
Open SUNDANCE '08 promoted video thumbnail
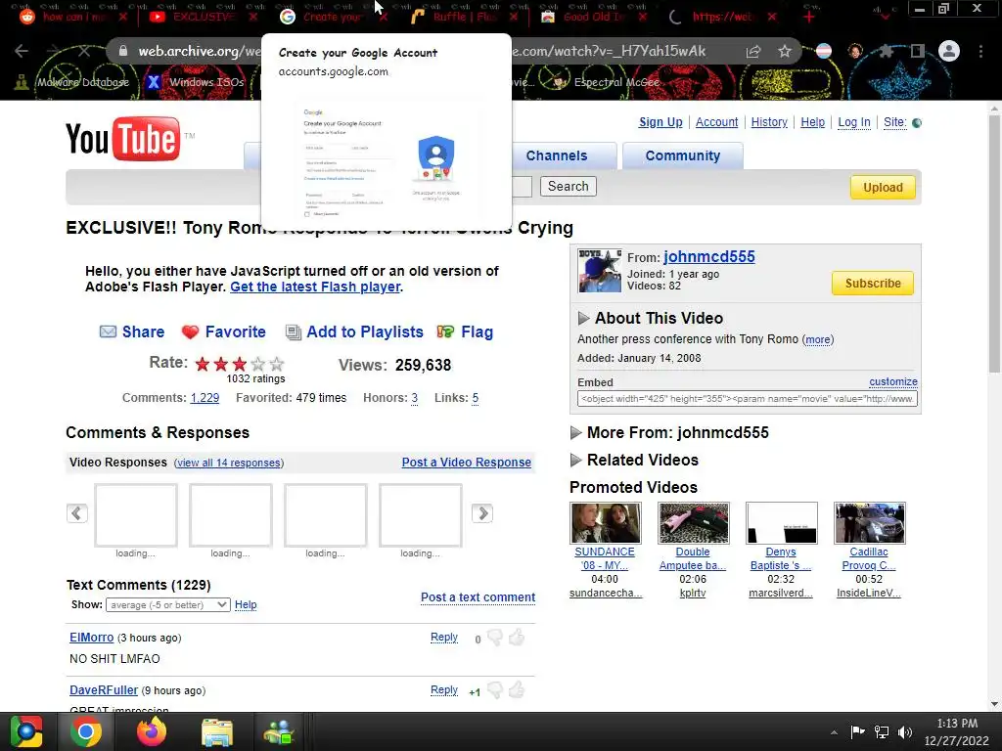point(605,522)
